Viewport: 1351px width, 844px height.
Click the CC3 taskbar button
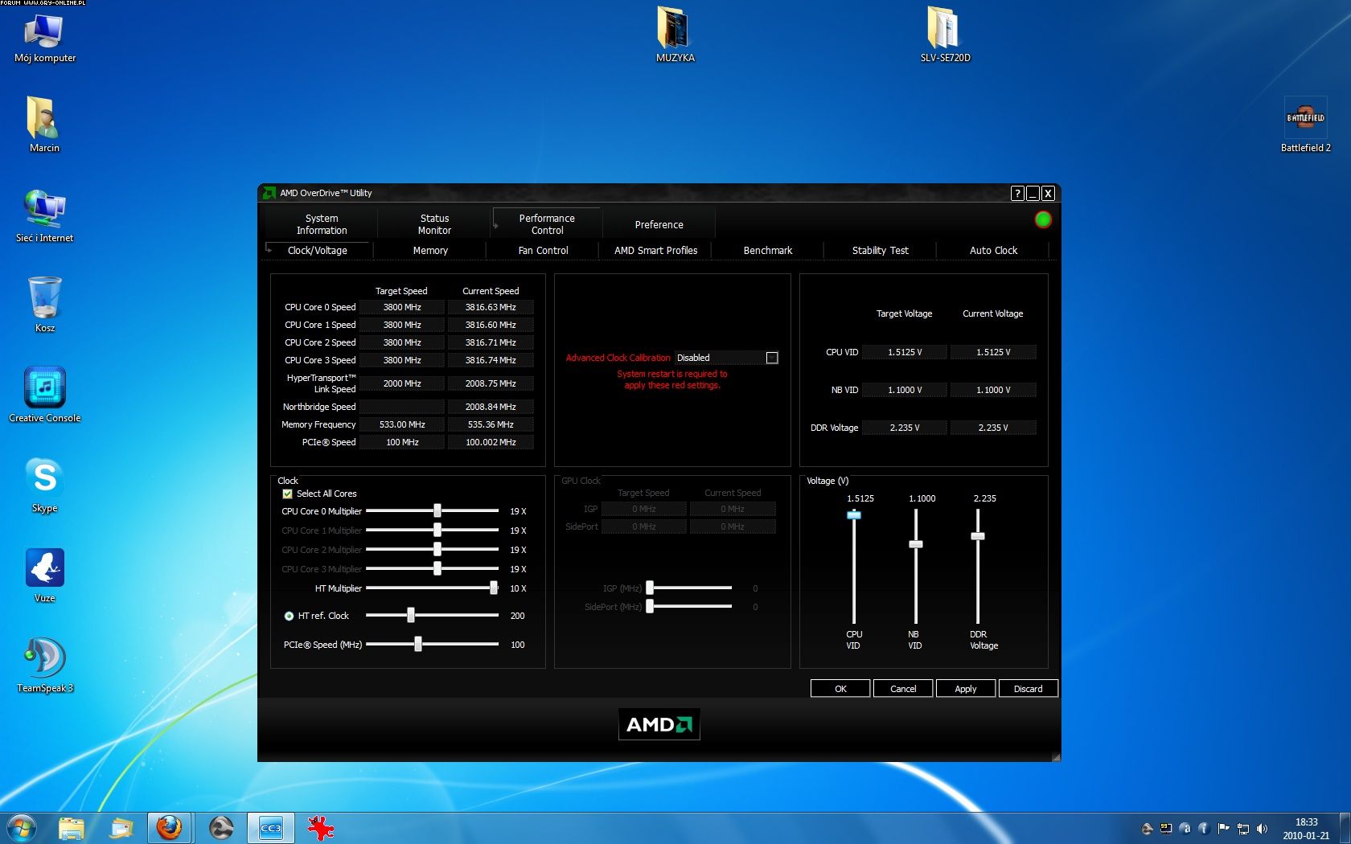(x=270, y=828)
